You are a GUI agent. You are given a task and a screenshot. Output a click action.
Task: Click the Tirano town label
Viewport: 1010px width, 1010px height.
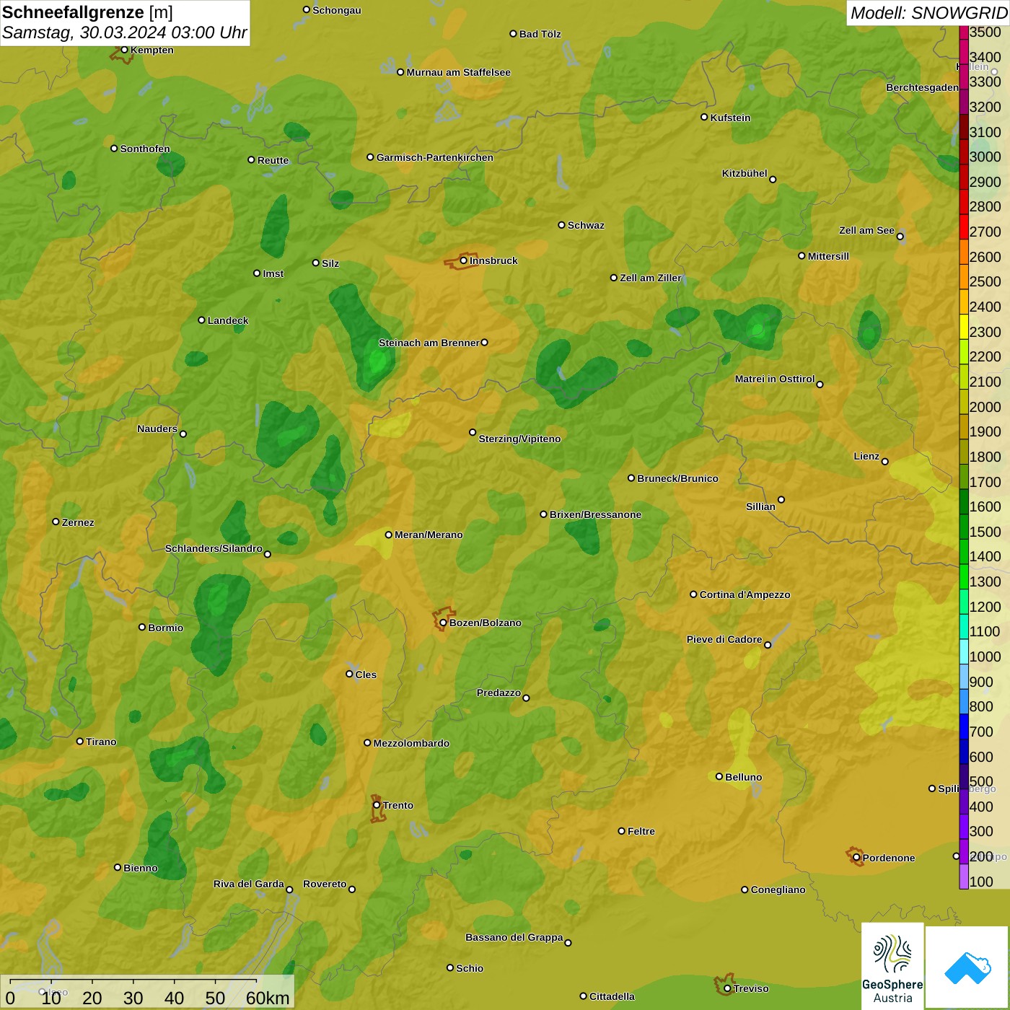click(101, 742)
